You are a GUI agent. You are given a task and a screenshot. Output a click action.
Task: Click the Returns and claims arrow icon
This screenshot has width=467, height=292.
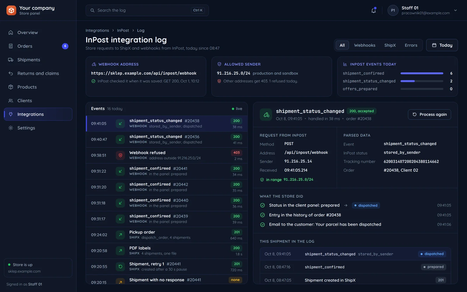11,73
